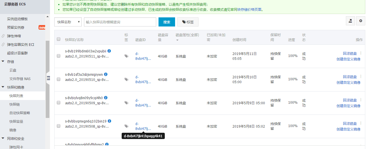Open 自动快照策略 in the sidebar

tap(20, 113)
